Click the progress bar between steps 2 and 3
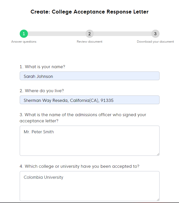179x203 pixels. click(x=122, y=34)
